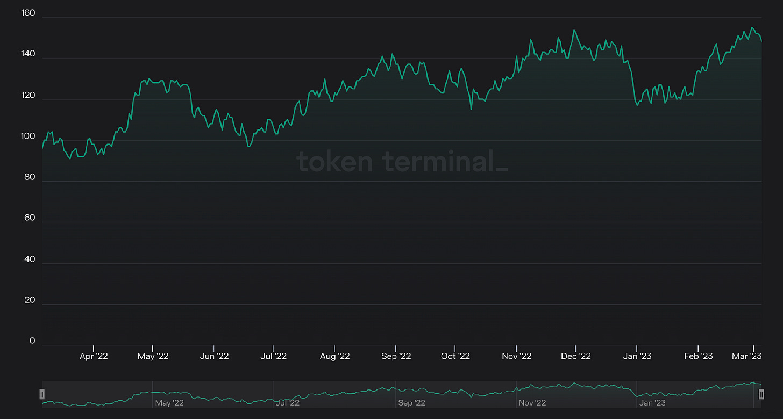Click the Jun '22 x-axis label

click(x=214, y=356)
